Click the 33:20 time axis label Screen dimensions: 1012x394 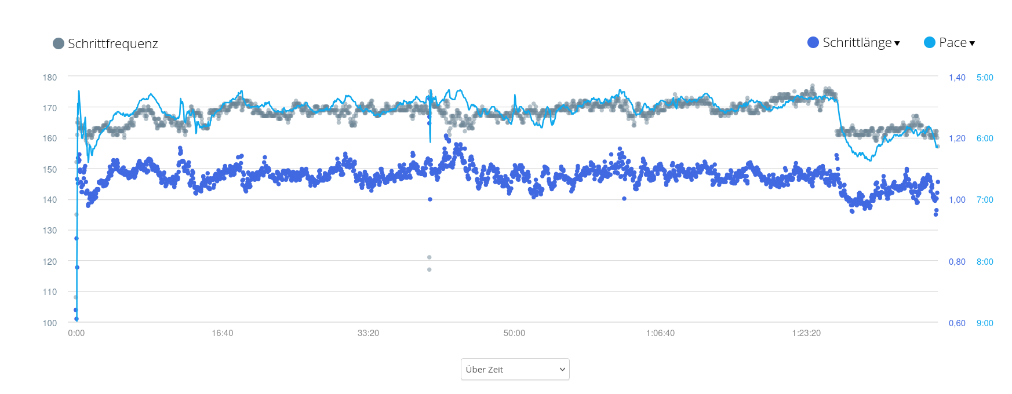[369, 333]
